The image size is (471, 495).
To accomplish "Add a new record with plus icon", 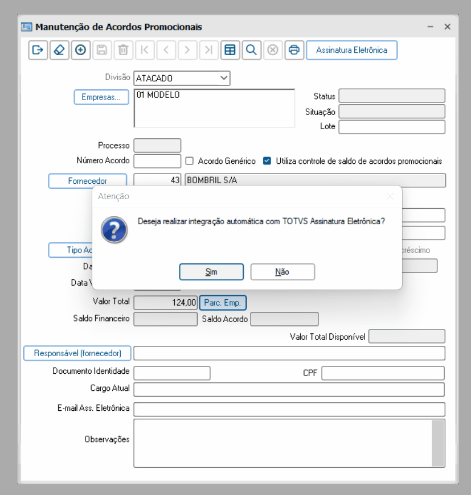I will [x=80, y=50].
